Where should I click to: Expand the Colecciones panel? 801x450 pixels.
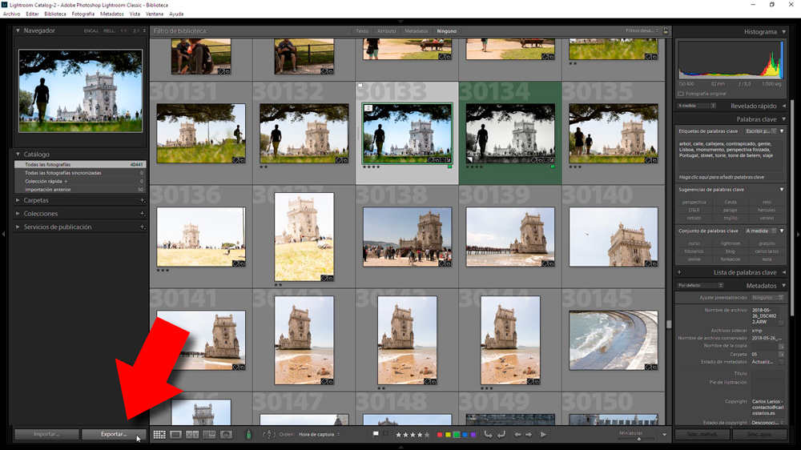point(18,214)
